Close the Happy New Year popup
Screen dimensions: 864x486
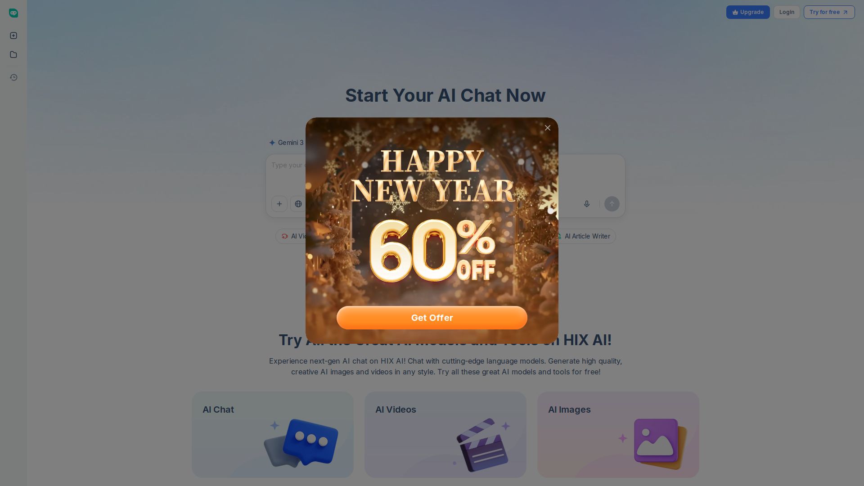(548, 128)
